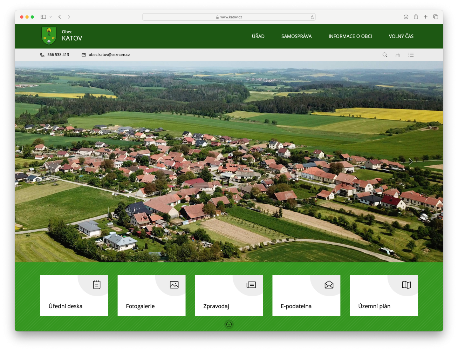Open the Fotogalerie tile

151,296
